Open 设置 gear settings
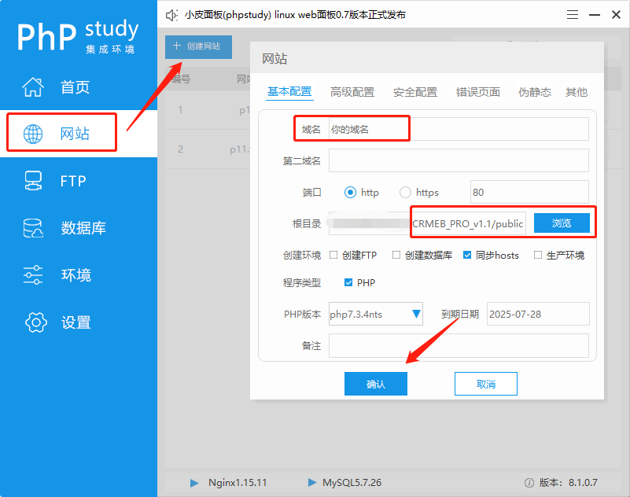The height and width of the screenshot is (497, 630). (79, 322)
